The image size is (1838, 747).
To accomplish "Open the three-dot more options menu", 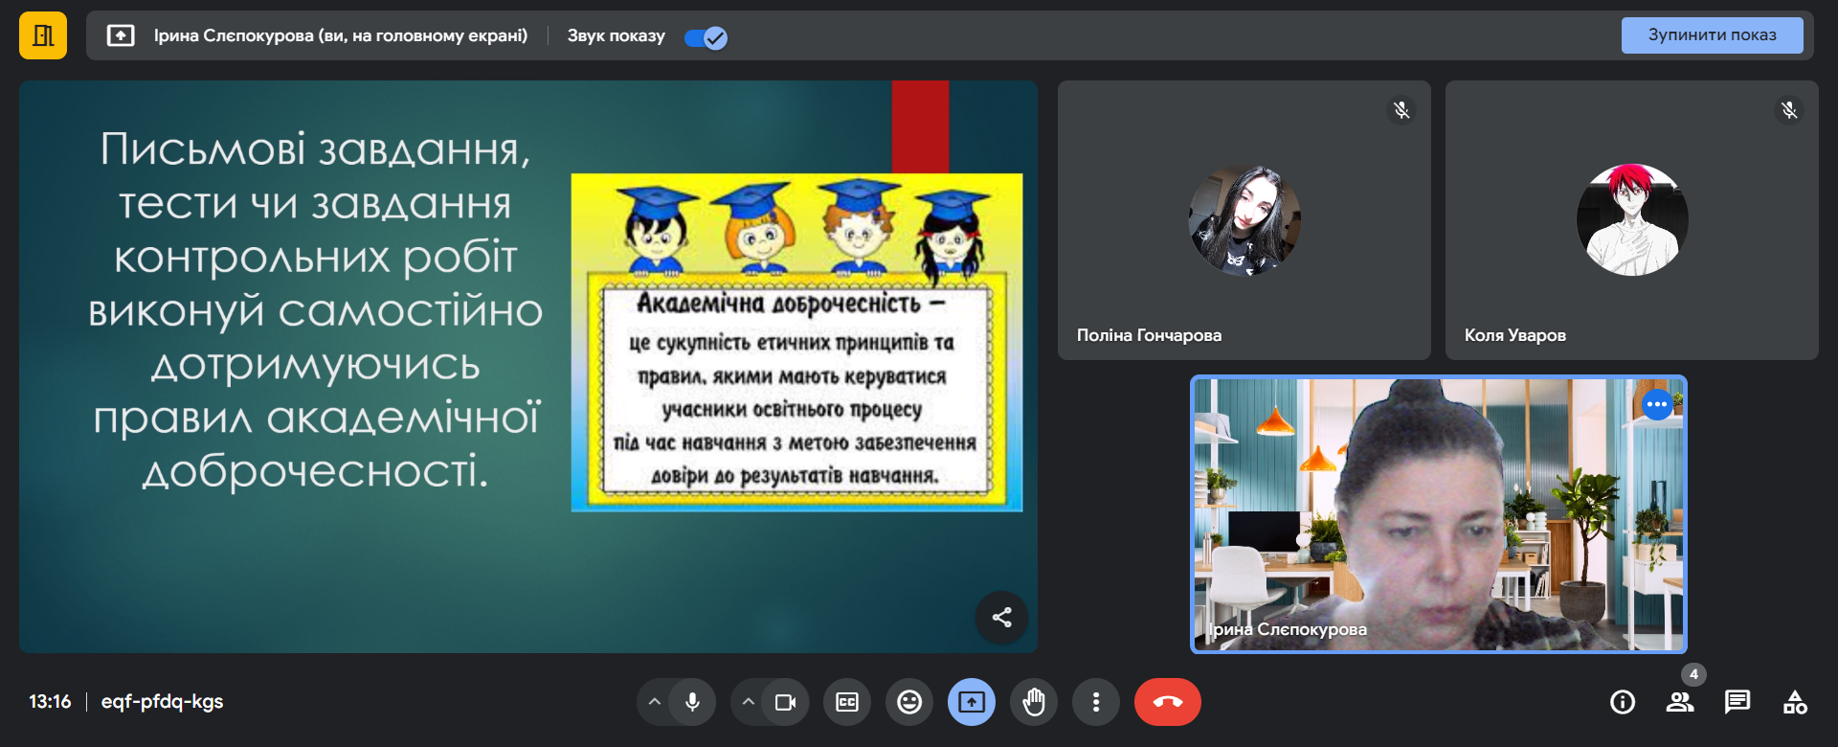I will click(x=1096, y=702).
